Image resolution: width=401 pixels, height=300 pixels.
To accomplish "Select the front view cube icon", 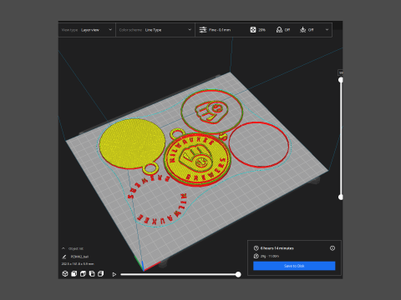I will click(74, 274).
